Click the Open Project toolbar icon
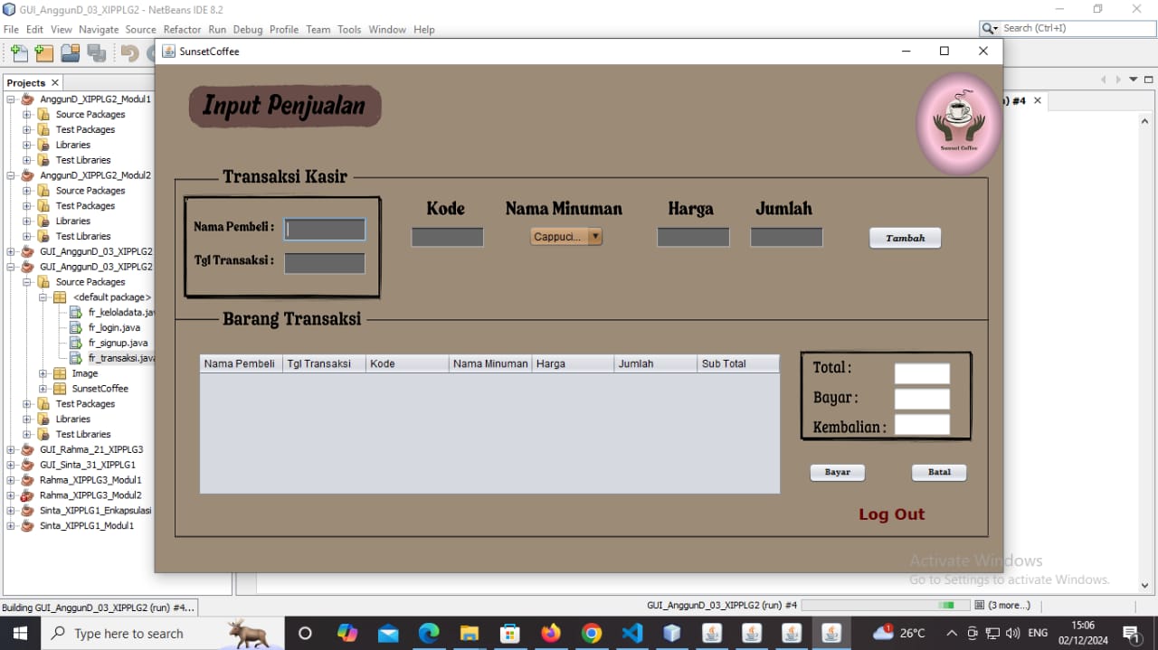 (70, 53)
